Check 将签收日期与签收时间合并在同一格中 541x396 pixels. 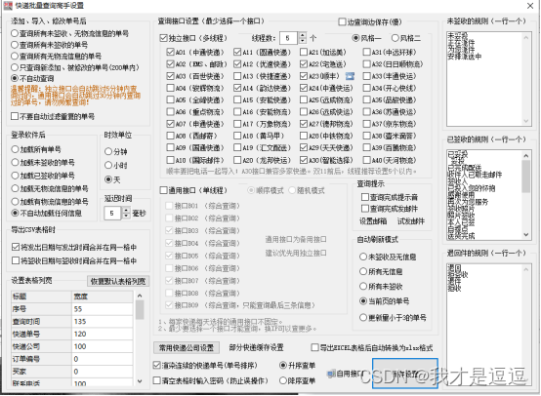click(16, 260)
